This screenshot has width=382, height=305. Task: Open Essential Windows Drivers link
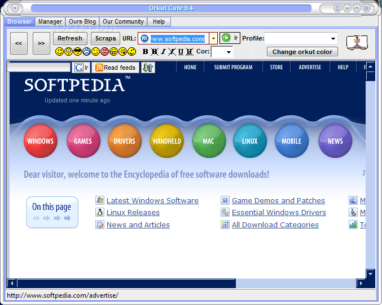click(279, 213)
